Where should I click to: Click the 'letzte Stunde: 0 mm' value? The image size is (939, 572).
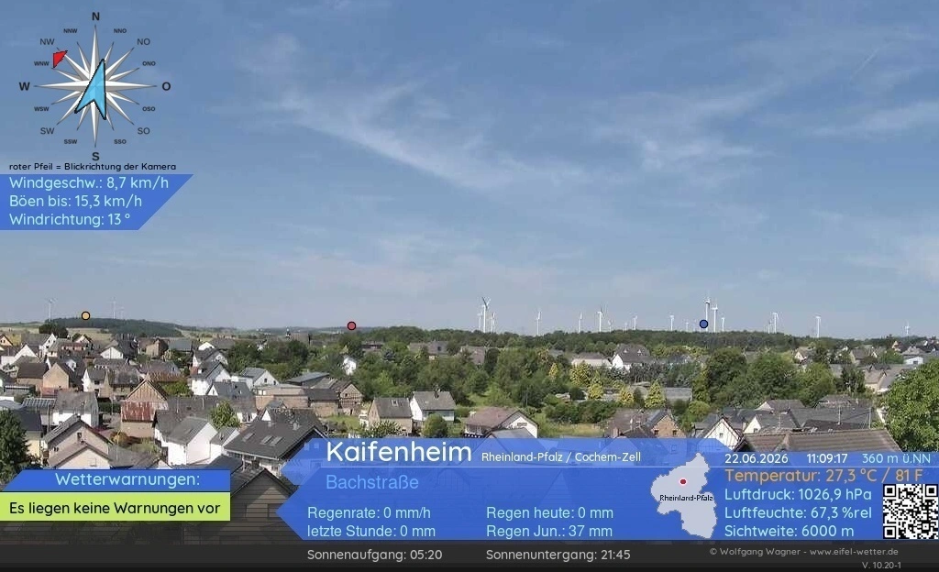coord(371,532)
